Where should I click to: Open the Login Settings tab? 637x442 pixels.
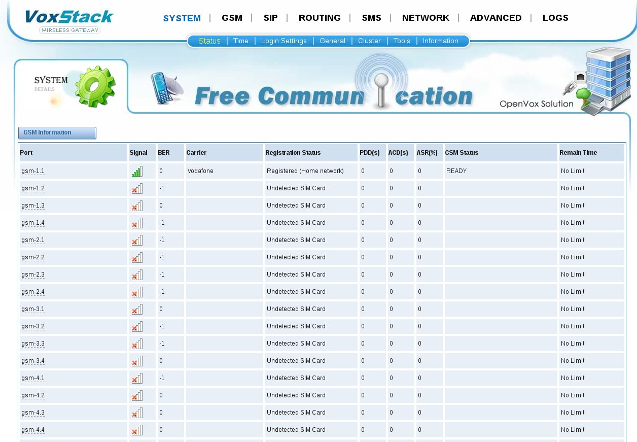click(x=284, y=41)
